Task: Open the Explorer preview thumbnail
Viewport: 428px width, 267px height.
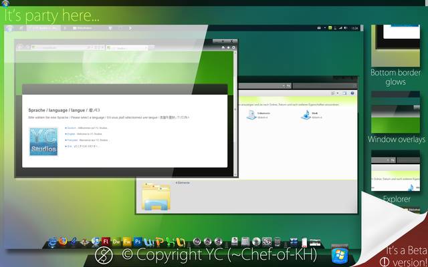Action: pos(395,172)
